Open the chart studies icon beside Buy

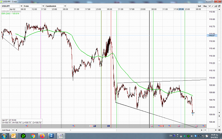[210, 6]
